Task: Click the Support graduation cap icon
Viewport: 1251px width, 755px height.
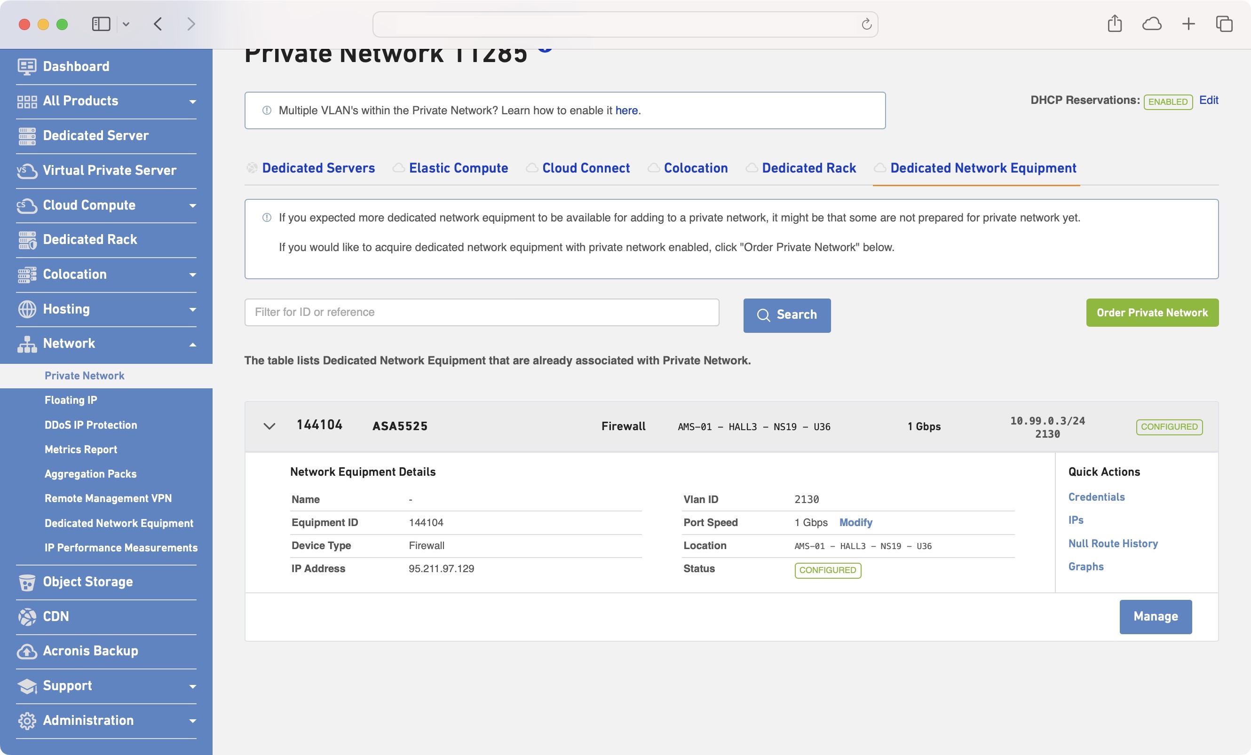Action: 27,686
